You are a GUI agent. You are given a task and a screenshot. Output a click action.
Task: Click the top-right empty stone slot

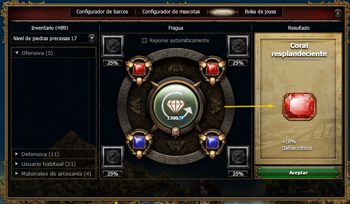click(238, 46)
